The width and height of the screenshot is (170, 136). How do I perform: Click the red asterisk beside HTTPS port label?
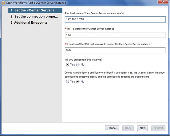(x=65, y=29)
